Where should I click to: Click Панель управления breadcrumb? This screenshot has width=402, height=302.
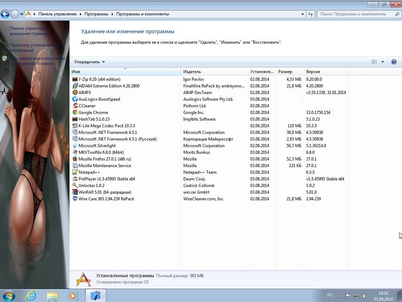[x=57, y=14]
